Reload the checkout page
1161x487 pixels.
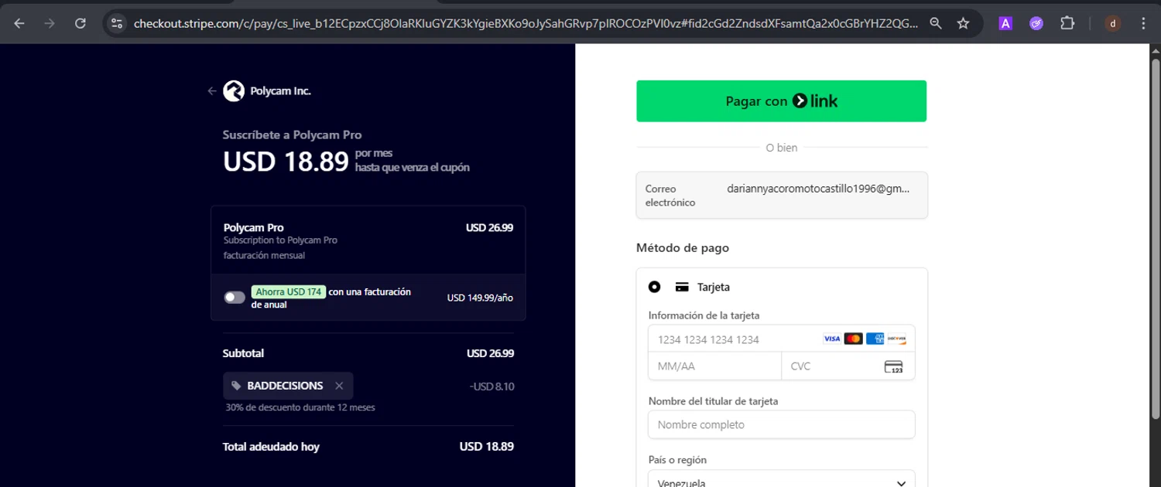(80, 23)
